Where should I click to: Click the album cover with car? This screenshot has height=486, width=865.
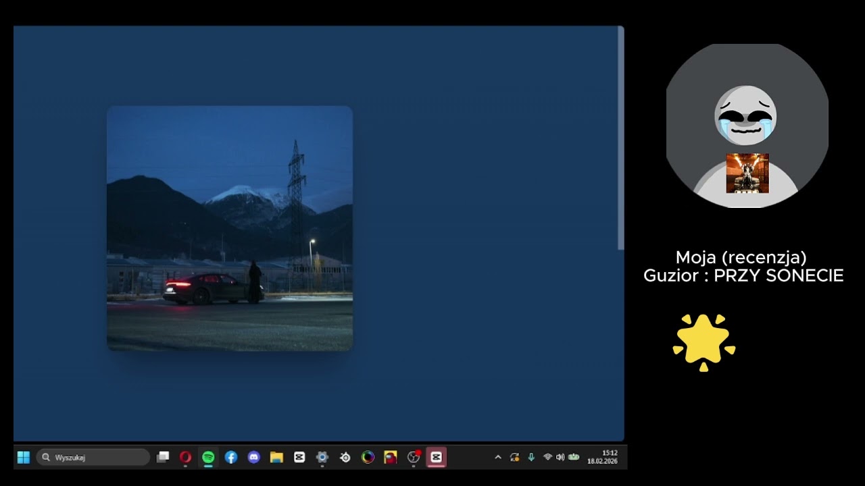coord(230,228)
